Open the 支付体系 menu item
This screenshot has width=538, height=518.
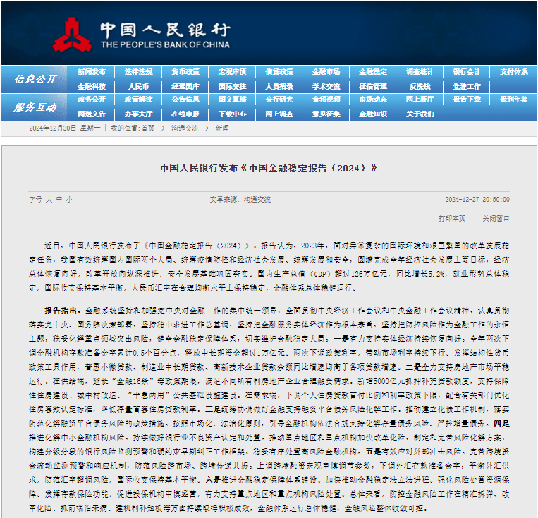[513, 72]
